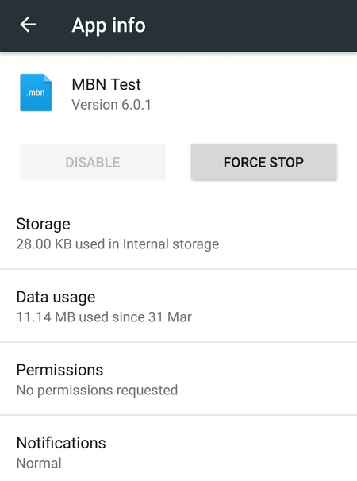The image size is (357, 481).
Task: Go back using the arrow icon
Action: click(x=28, y=25)
